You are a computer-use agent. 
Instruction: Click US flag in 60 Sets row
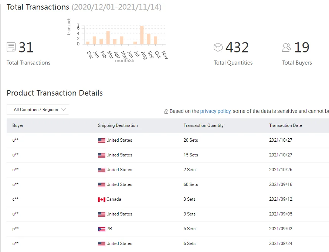[101, 184]
